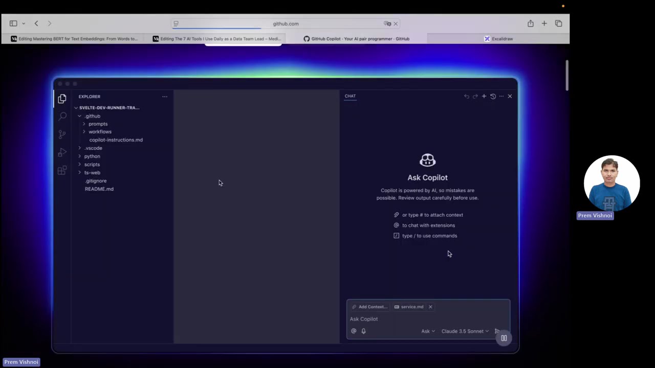Show chat history clock icon
The width and height of the screenshot is (655, 368).
(493, 96)
